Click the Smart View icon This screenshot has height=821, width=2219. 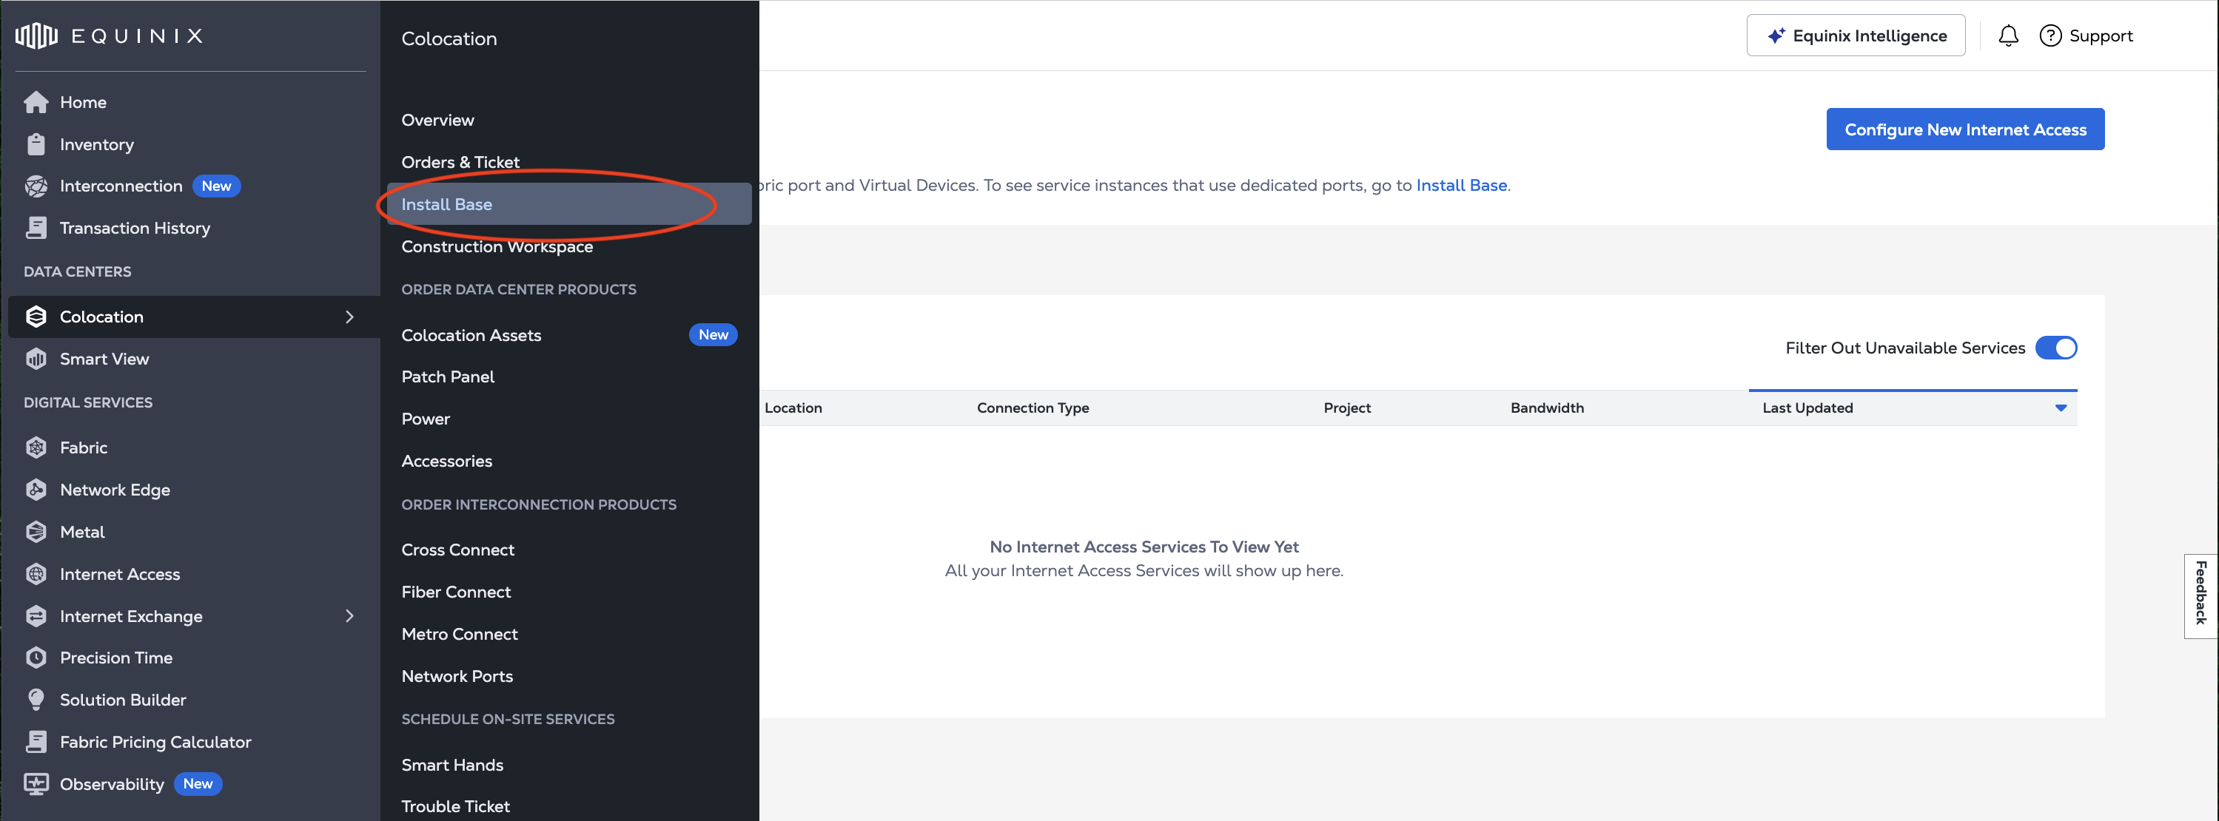[36, 359]
